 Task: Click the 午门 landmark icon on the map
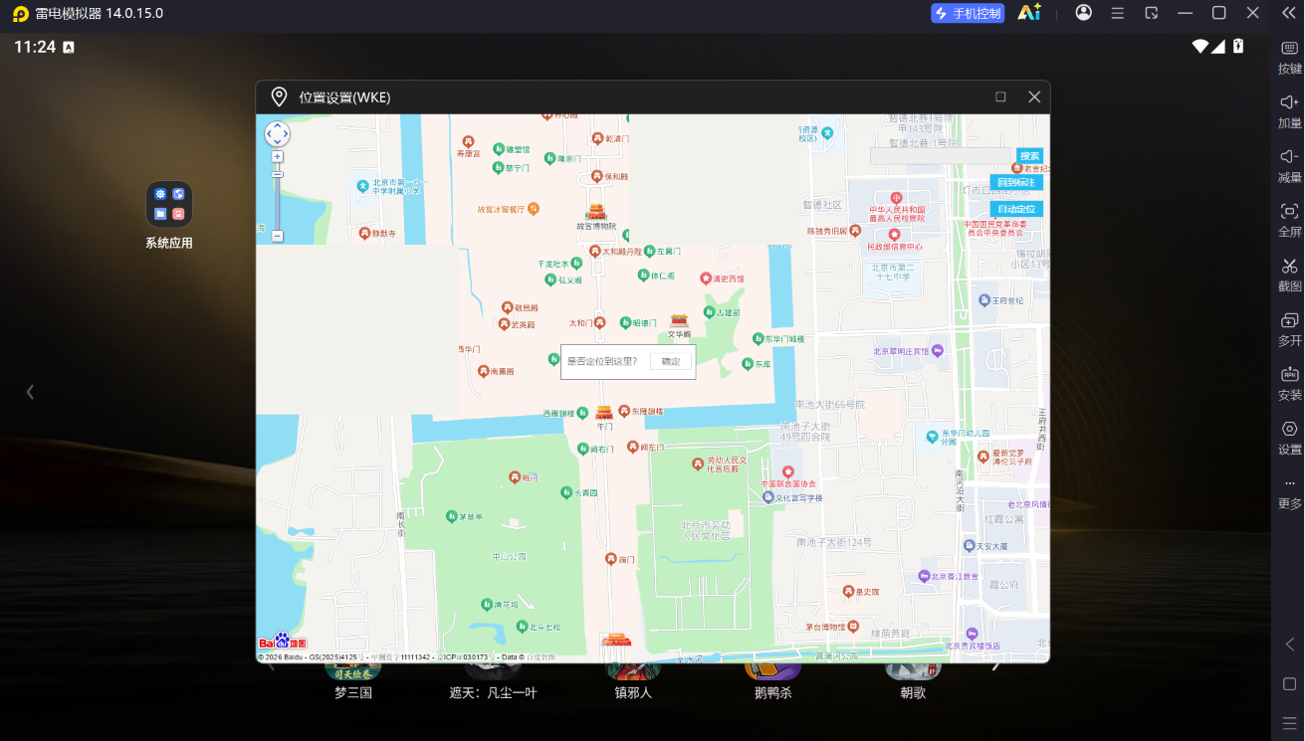pyautogui.click(x=603, y=412)
